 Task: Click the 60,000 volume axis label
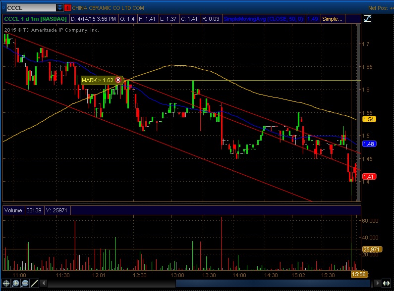pyautogui.click(x=370, y=221)
